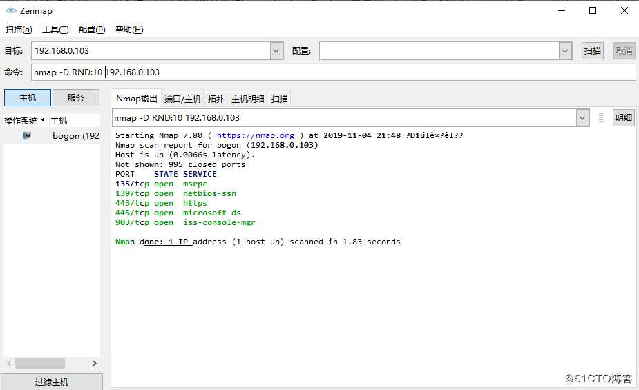Select the bogon (192 host entry
This screenshot has width=639, height=390.
coord(53,136)
